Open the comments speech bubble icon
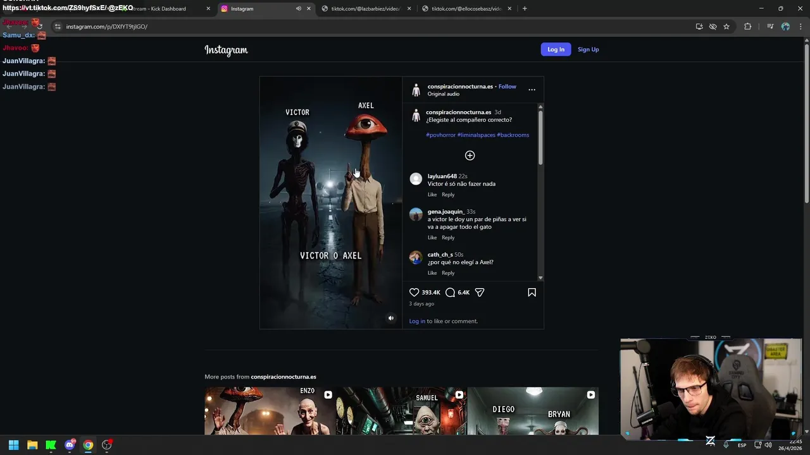The width and height of the screenshot is (810, 455). pos(450,293)
